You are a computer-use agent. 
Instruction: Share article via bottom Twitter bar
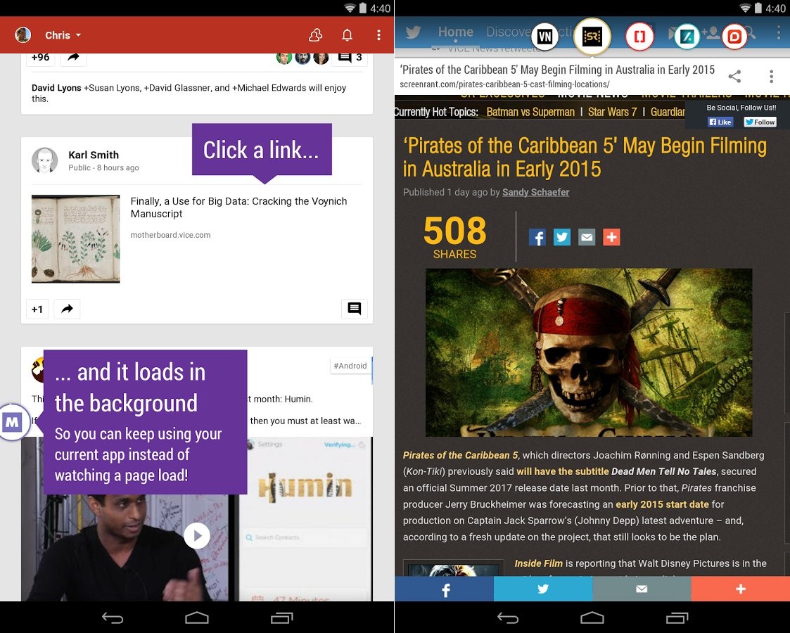[542, 589]
